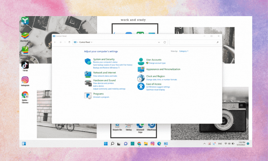Expand chevron after Control Panel breadcrumb

pyautogui.click(x=92, y=42)
